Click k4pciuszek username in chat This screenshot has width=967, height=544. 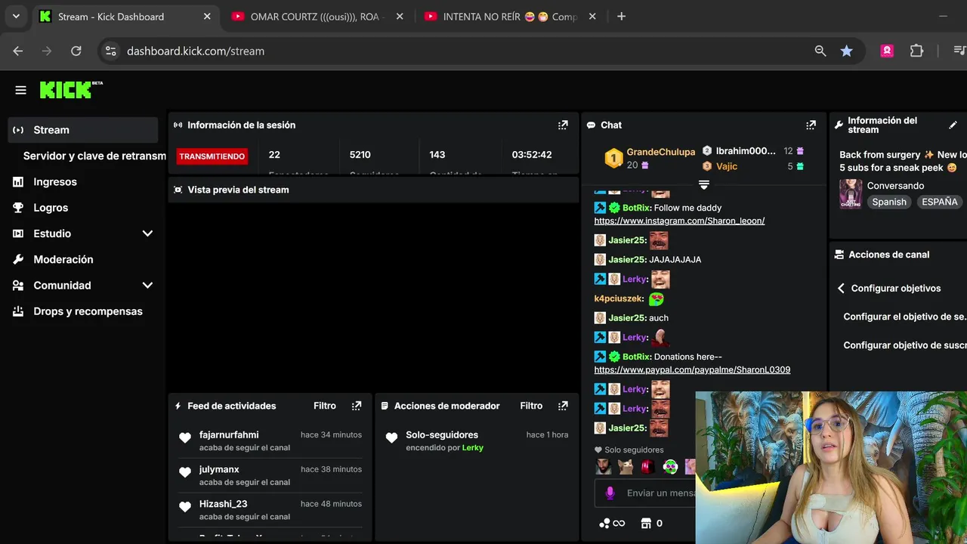[619, 299]
